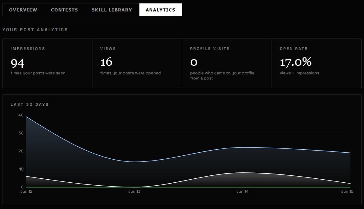
Task: Click the 20 y-axis label
Action: tap(21, 151)
